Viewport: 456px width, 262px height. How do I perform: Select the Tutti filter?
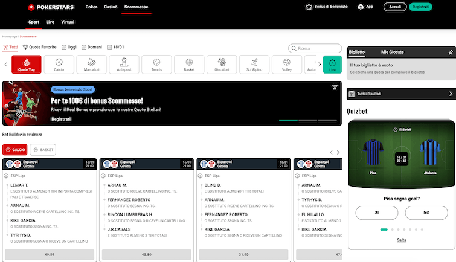10,47
